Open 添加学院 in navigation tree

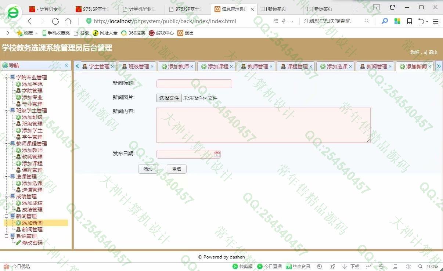[32, 84]
